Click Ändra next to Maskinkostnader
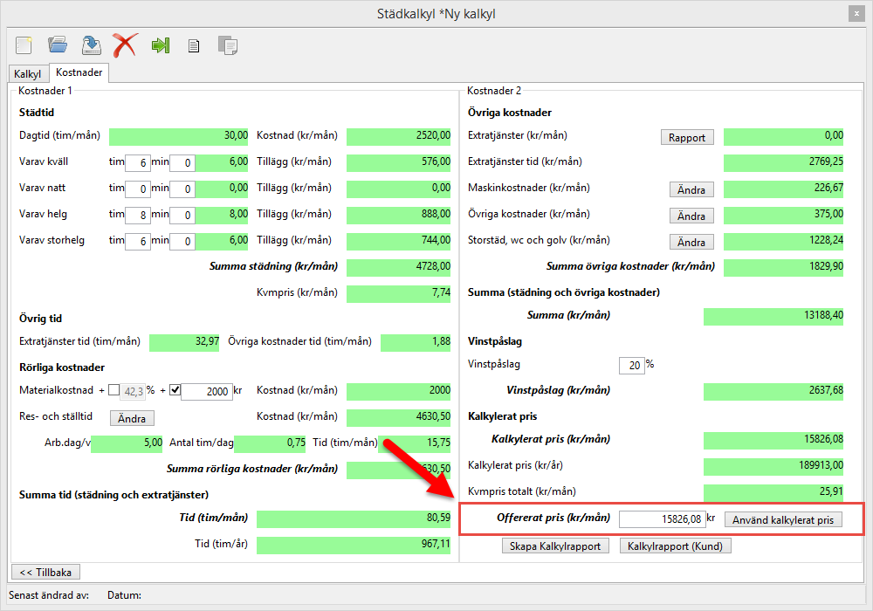This screenshot has height=611, width=873. click(x=691, y=189)
